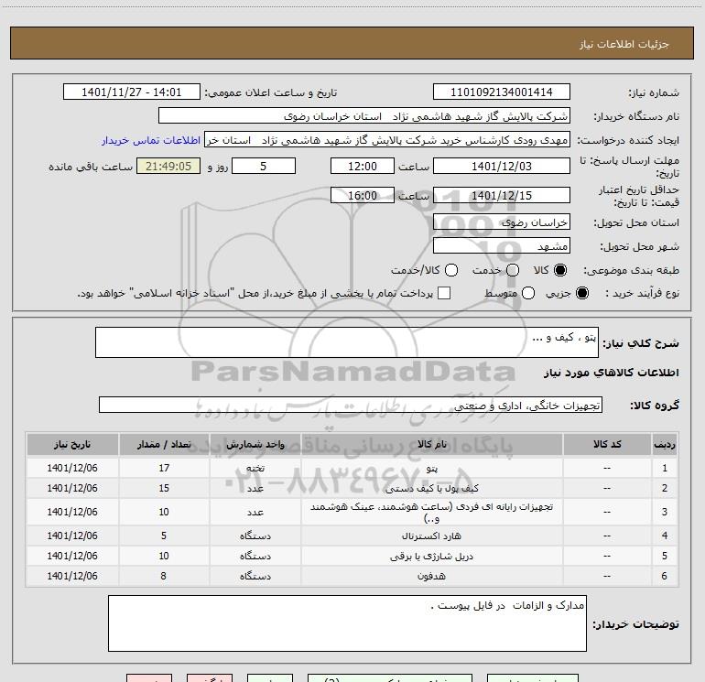Click the request creator field
The width and height of the screenshot is (705, 682).
point(387,140)
